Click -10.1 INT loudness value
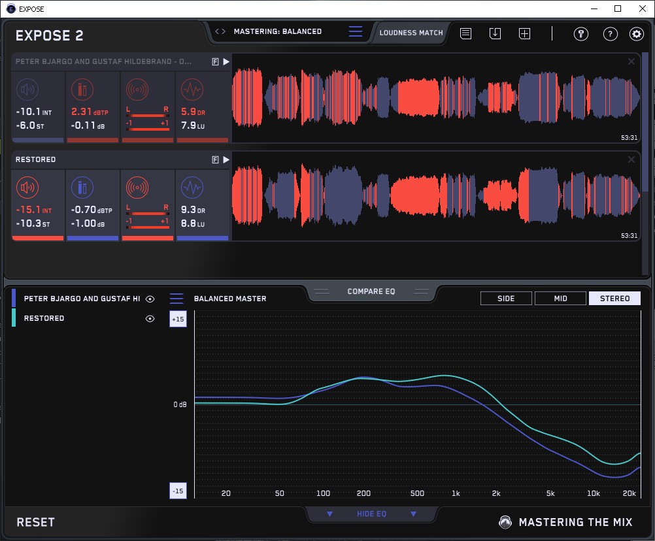Viewport: 655px width, 541px height. [x=34, y=112]
